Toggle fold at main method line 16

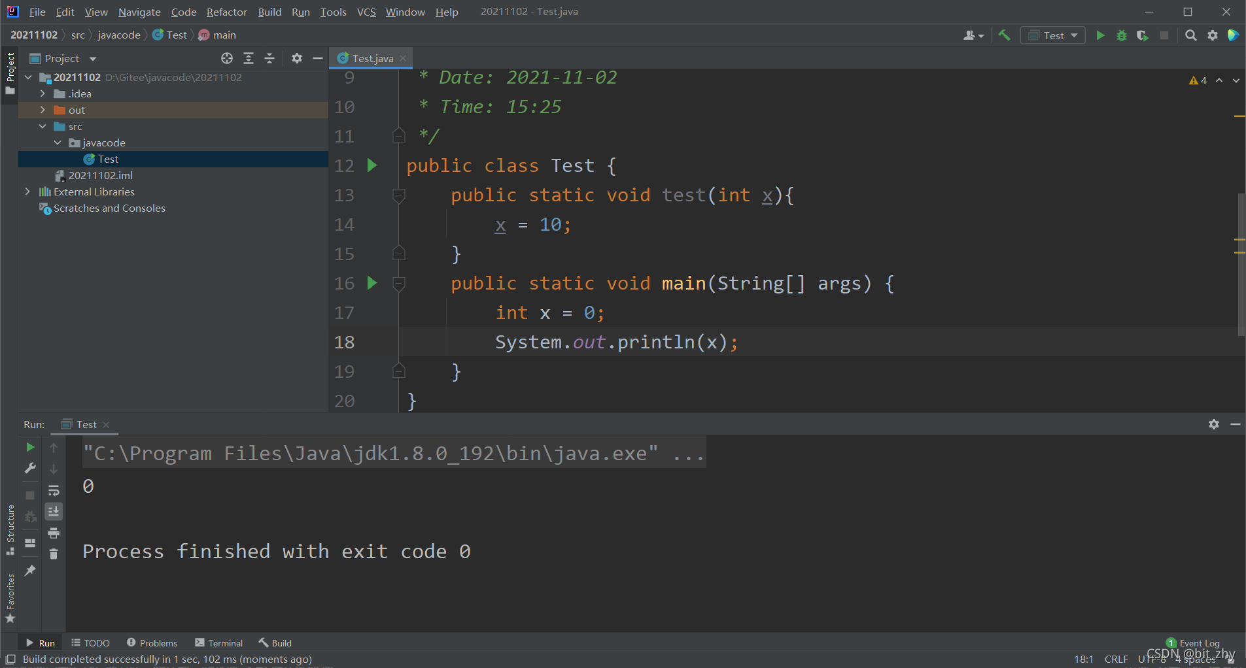(399, 283)
